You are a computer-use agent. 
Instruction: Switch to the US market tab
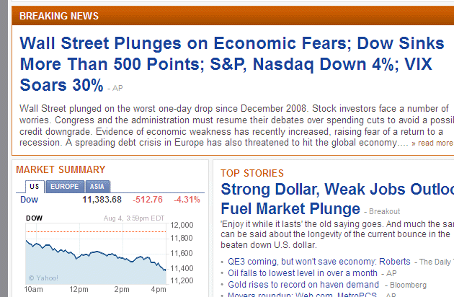point(34,186)
